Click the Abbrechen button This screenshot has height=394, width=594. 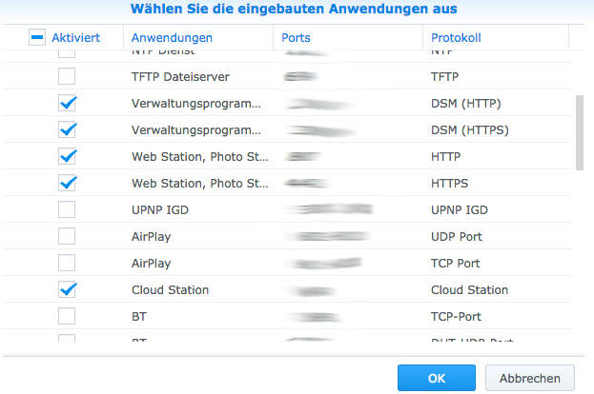pyautogui.click(x=530, y=378)
